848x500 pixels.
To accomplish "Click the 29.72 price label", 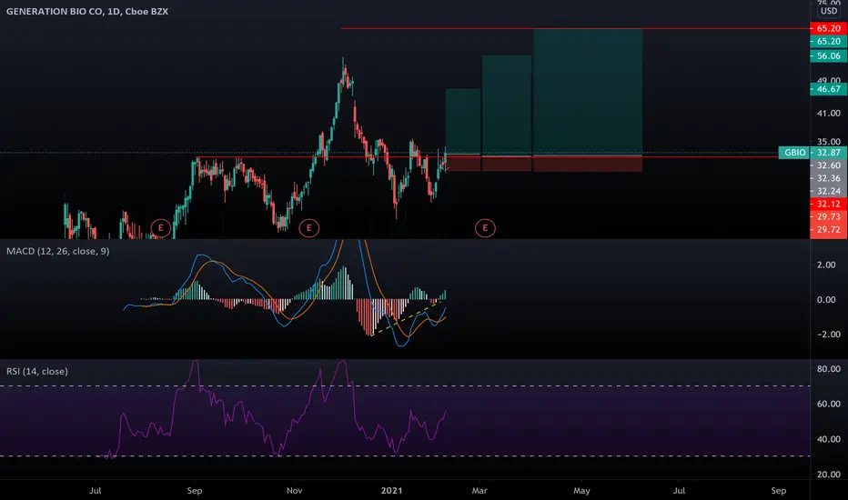I will click(829, 230).
